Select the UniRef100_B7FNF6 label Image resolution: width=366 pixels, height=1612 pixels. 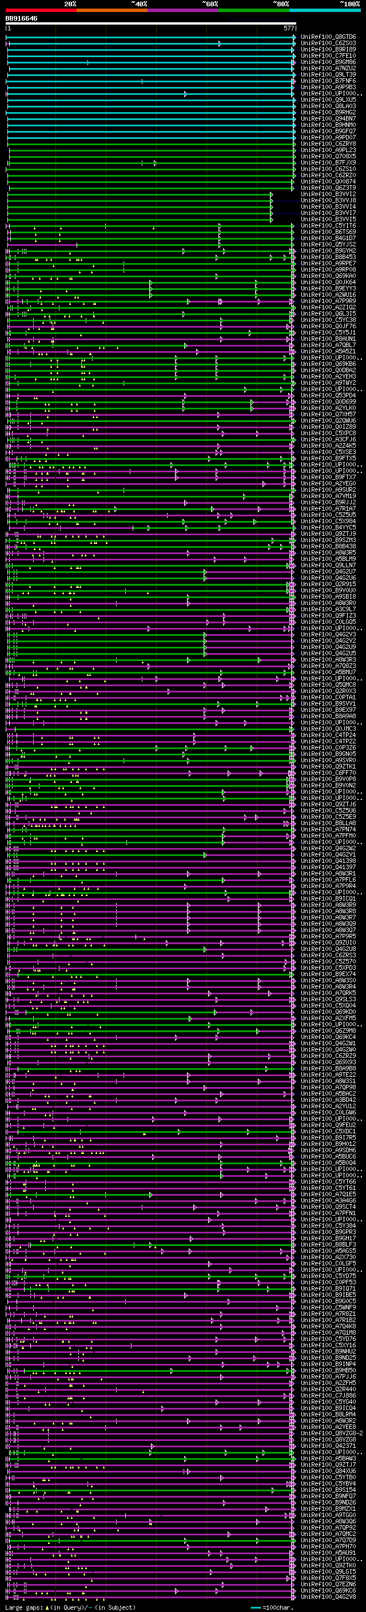(328, 81)
